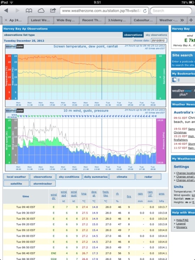Sort by dew pt column header

[x=94, y=194]
